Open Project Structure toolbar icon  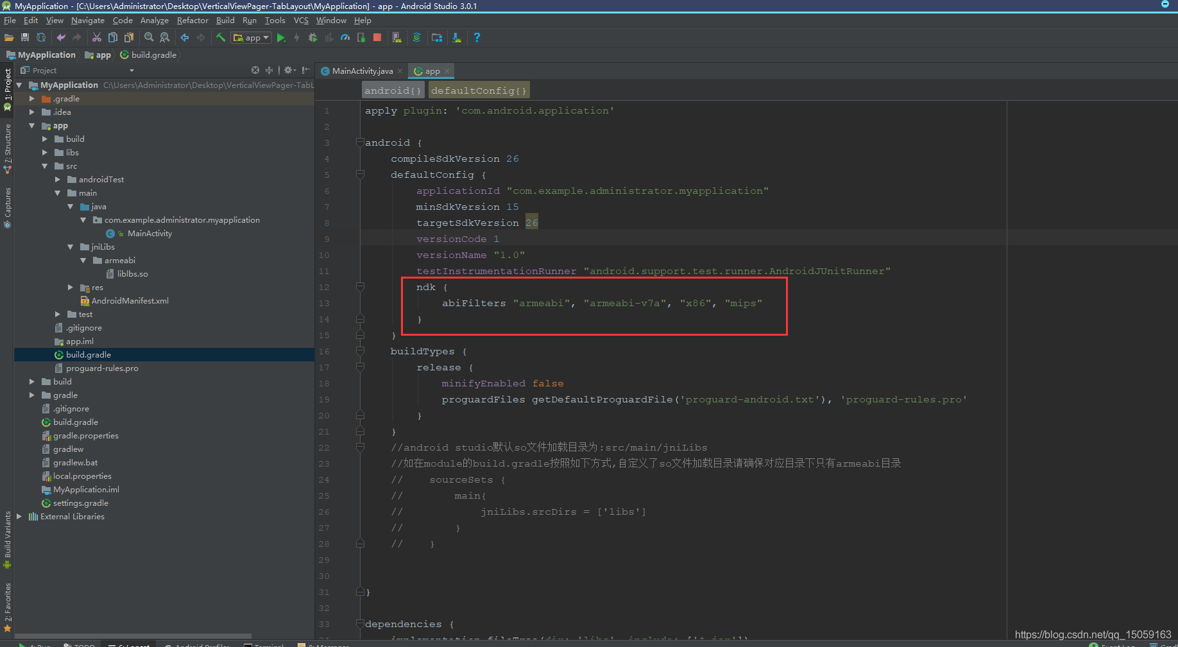437,38
